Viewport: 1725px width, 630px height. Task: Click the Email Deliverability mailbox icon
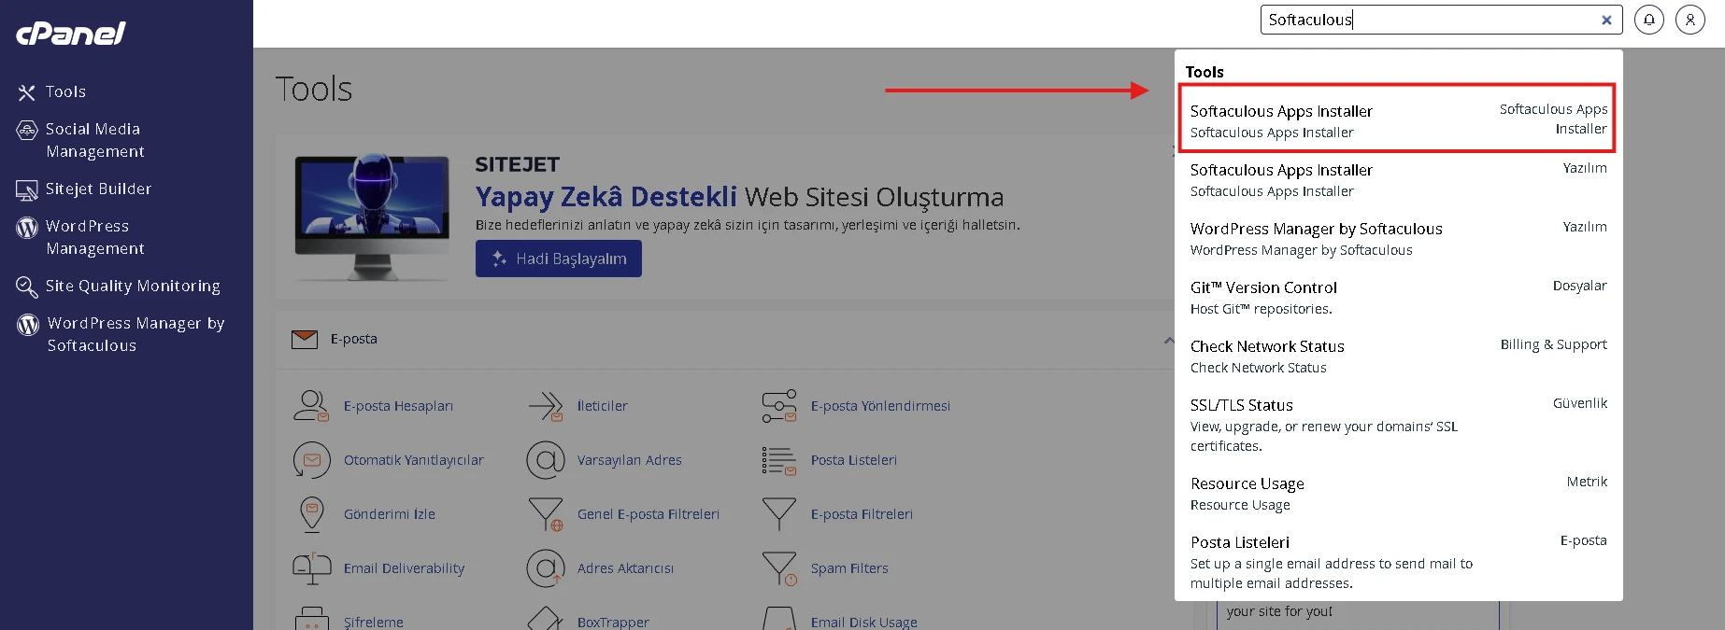point(312,568)
